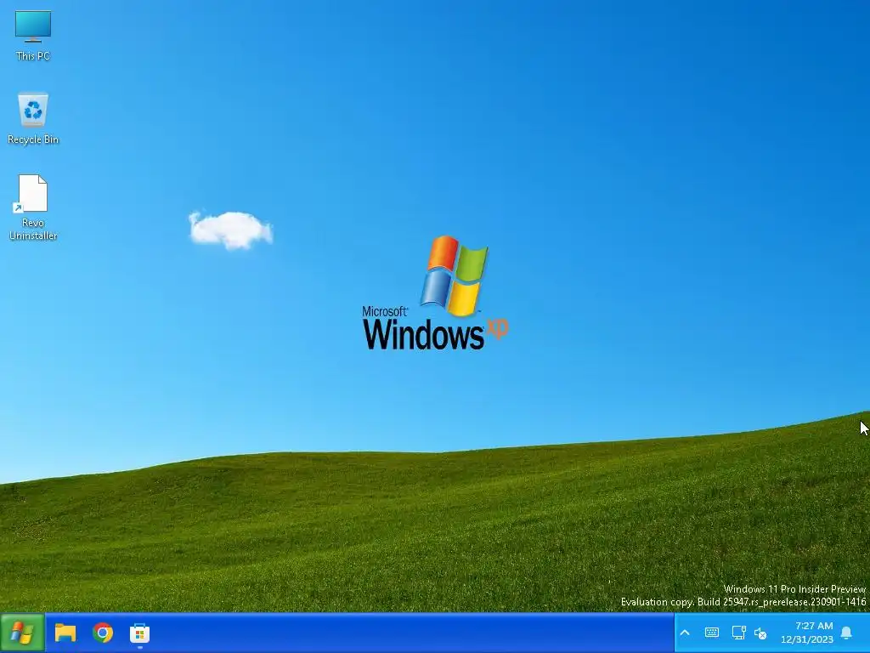The width and height of the screenshot is (870, 653).
Task: Click the touch keyboard tray icon
Action: pos(712,633)
